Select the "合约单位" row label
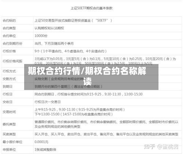Screen dimensions: 183x154 pos(9,36)
